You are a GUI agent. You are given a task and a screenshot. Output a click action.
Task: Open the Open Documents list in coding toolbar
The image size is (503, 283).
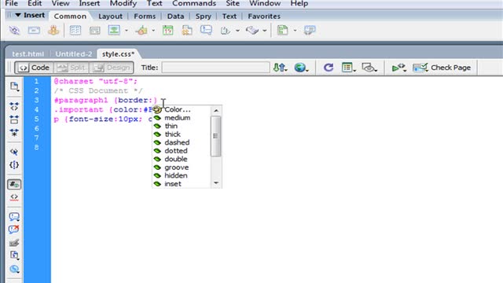point(14,86)
